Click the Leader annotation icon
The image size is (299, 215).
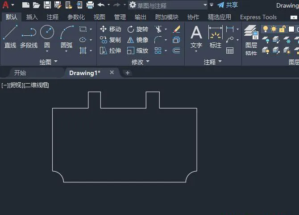[x=230, y=40]
